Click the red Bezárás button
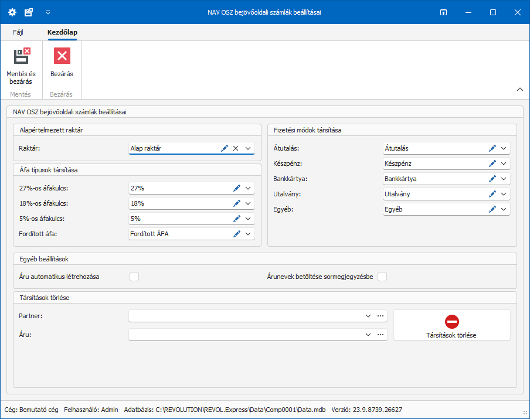Viewport: 530px width, 419px height. click(62, 63)
